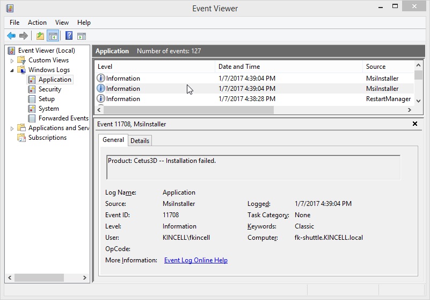Maximize the Event Viewer window
Image resolution: width=430 pixels, height=300 pixels.
coord(395,6)
